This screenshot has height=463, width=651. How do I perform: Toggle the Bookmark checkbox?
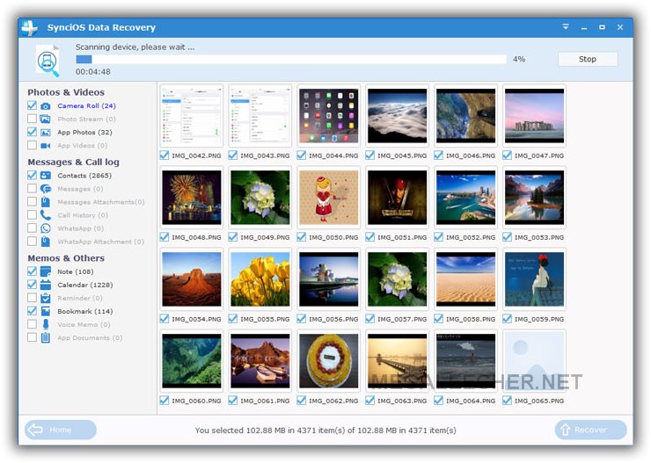tap(32, 311)
